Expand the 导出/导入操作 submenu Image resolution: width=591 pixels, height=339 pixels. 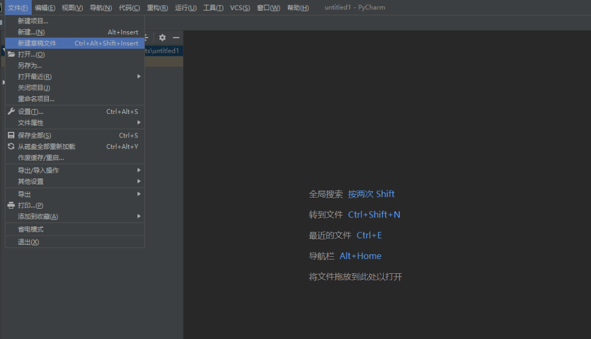(75, 170)
